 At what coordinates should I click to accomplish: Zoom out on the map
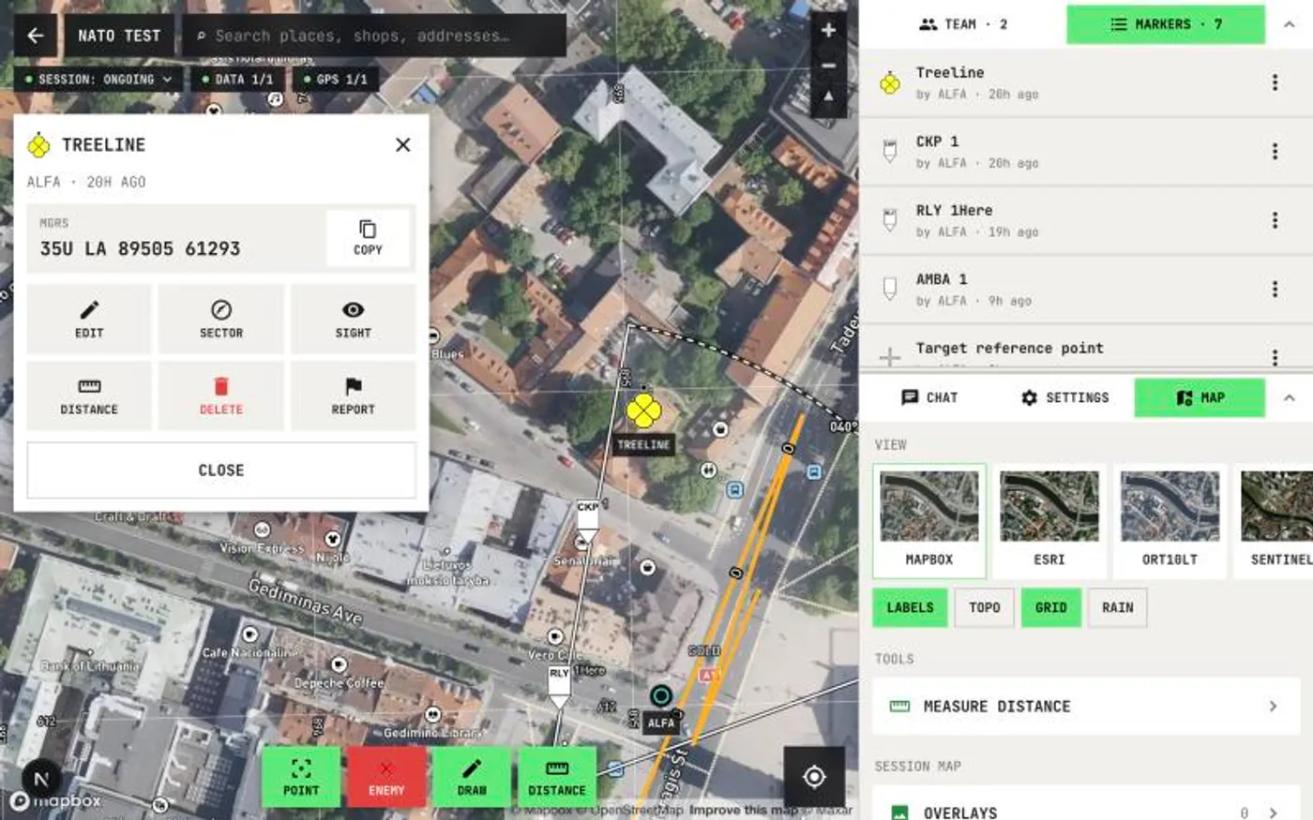tap(828, 66)
